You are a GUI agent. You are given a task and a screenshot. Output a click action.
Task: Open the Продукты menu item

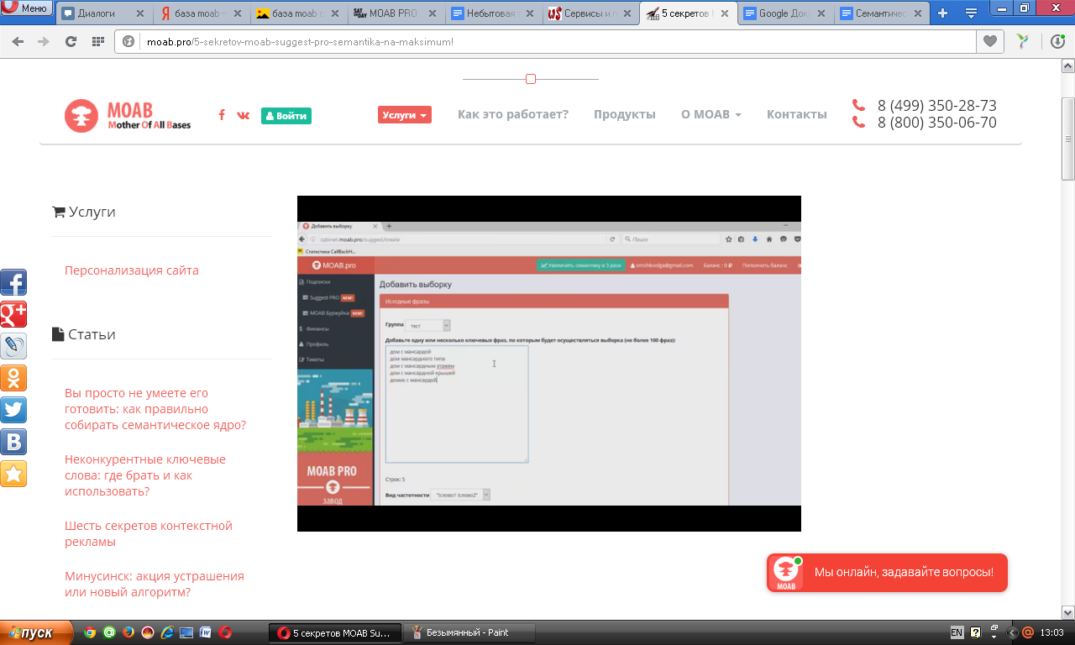[625, 114]
